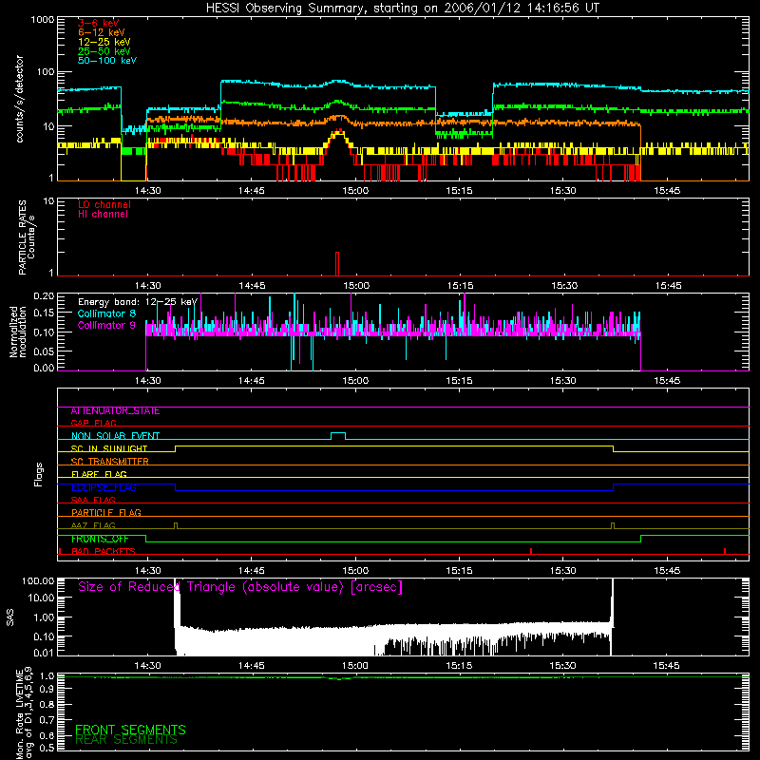Click the livetime dip near 14:58
Screen dimensions: 760x760
pos(339,678)
